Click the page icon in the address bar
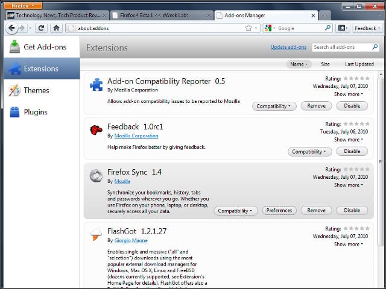Viewport: 386px width, 289px height. pyautogui.click(x=71, y=28)
